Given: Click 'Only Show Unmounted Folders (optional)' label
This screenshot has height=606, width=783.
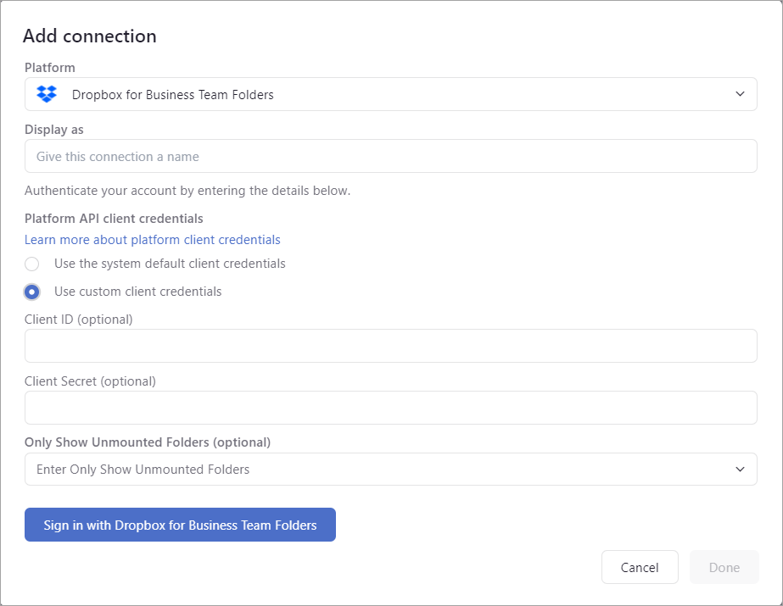Looking at the screenshot, I should 148,442.
